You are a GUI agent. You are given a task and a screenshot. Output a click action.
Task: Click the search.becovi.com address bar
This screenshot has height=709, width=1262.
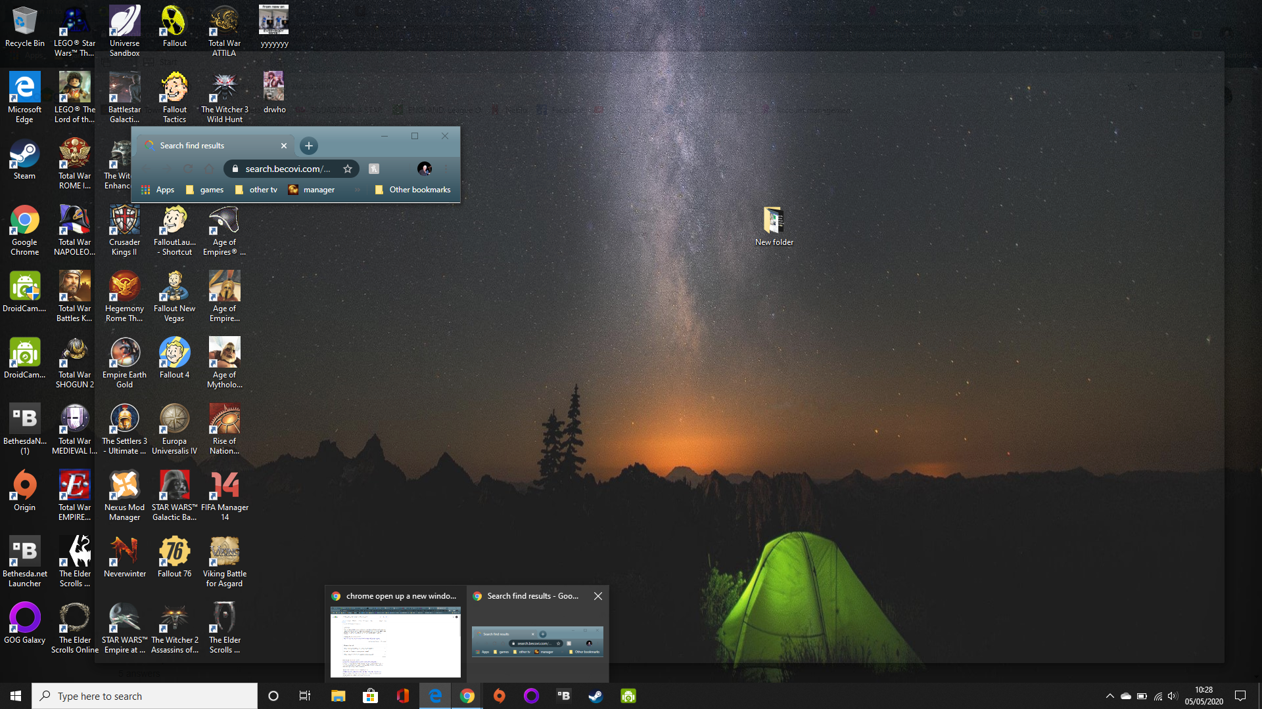pos(287,169)
